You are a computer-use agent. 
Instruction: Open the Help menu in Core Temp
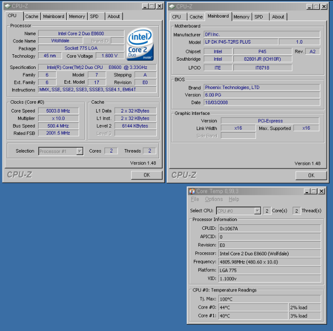[x=234, y=199]
